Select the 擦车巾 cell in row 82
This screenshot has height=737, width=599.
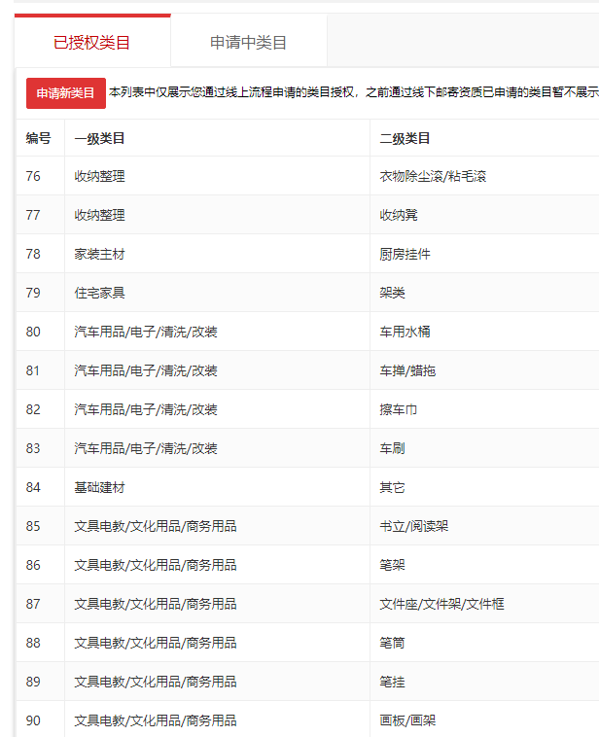pos(398,409)
